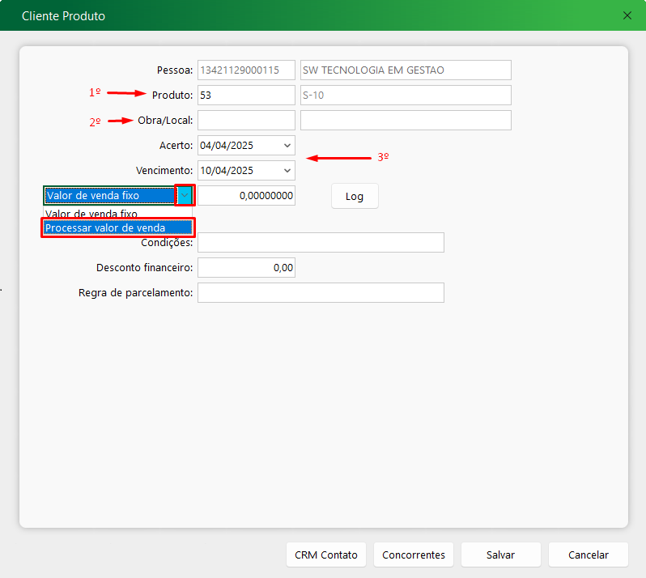Click the Vencimento date value 10/04/2025

pos(227,171)
